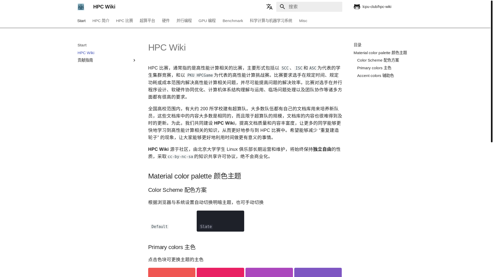This screenshot has width=493, height=277.
Task: Click the Primary colors 主色 heading
Action: 172,247
